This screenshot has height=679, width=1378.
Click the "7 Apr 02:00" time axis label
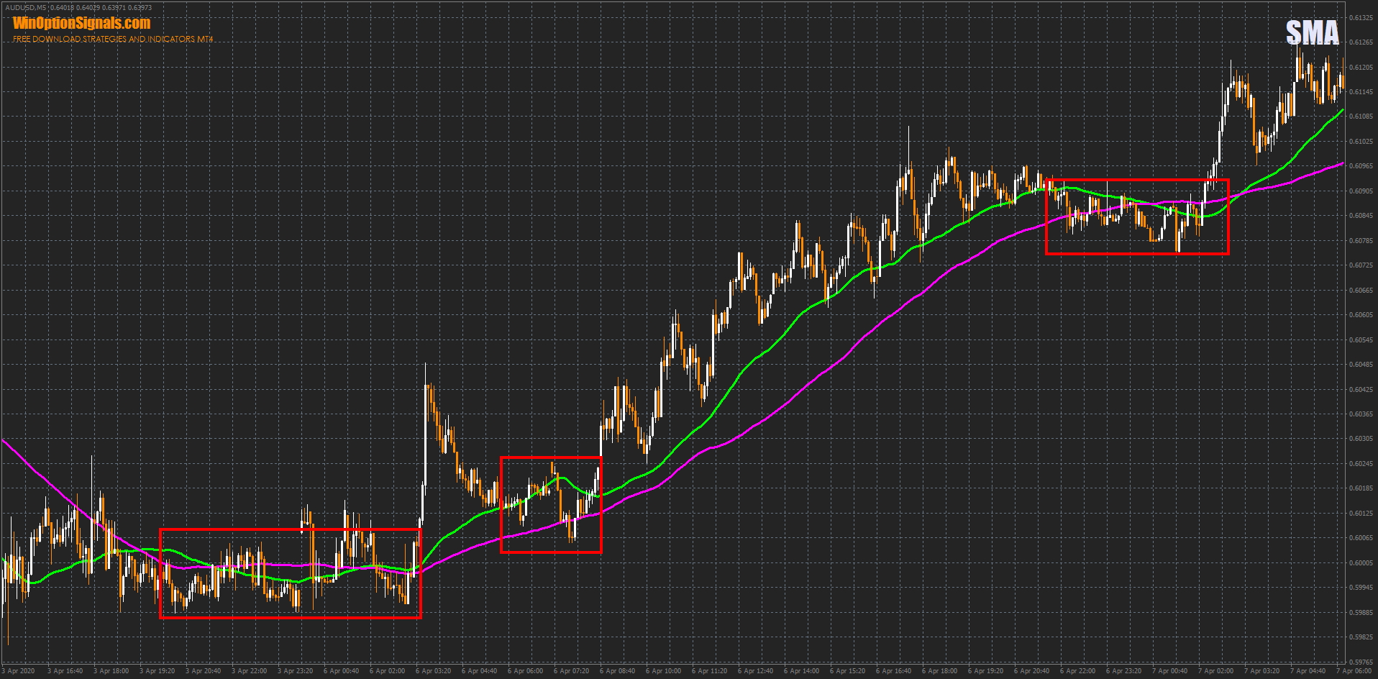1216,671
